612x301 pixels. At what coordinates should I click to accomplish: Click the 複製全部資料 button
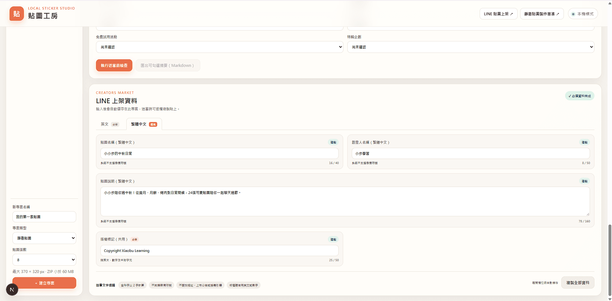[578, 283]
